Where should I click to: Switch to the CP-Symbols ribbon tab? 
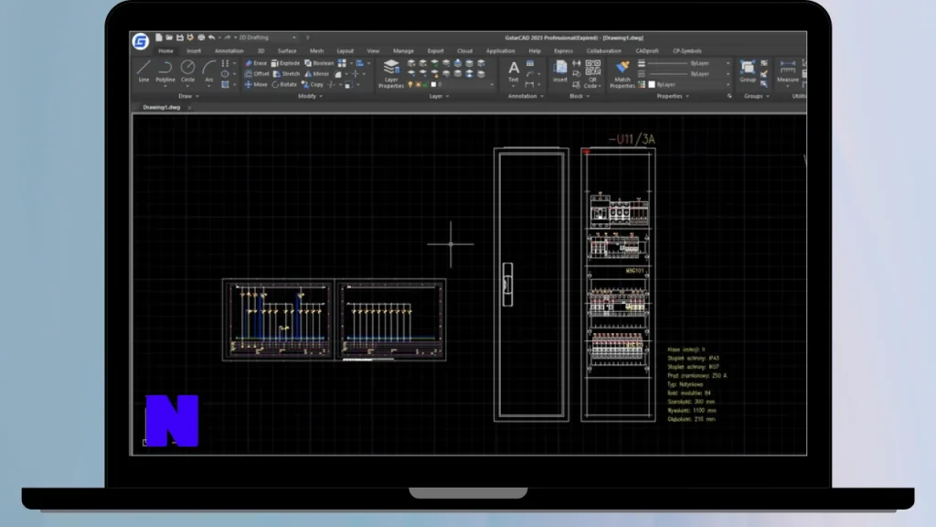point(687,51)
